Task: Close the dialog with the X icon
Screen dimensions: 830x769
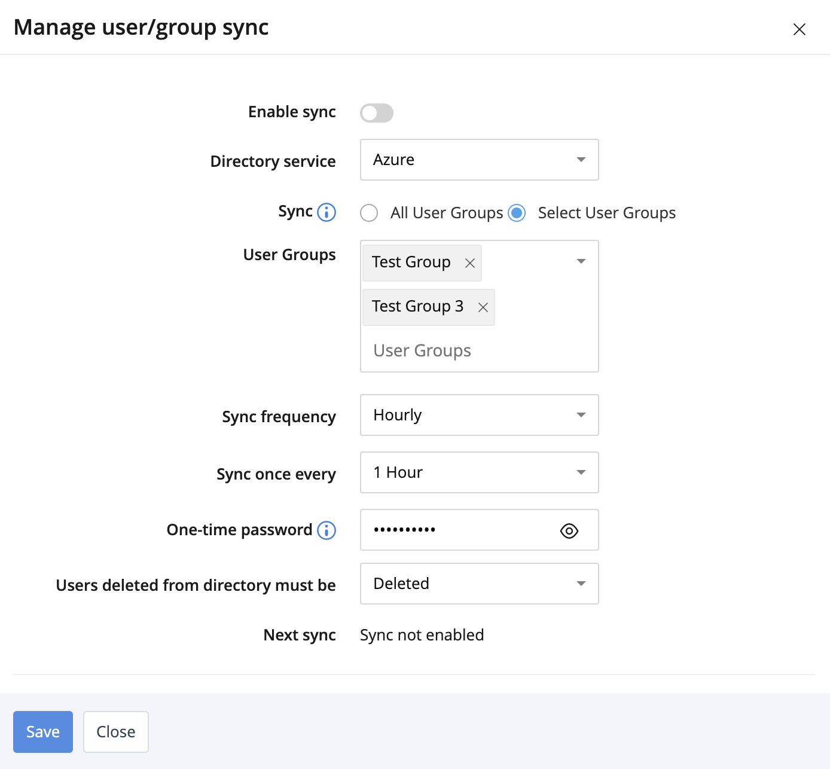Action: (799, 29)
